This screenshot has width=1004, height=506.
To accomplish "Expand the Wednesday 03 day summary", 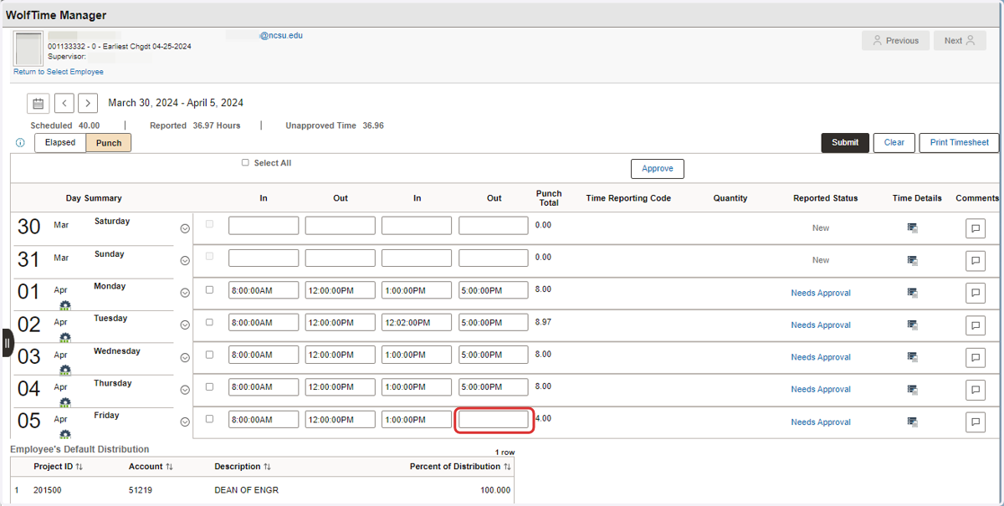I will tap(185, 358).
